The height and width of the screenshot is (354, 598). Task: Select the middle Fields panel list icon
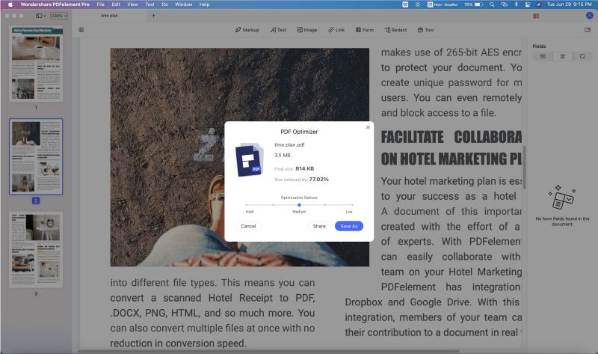coord(563,57)
